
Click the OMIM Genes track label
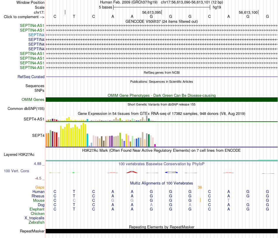pyautogui.click(x=33, y=99)
